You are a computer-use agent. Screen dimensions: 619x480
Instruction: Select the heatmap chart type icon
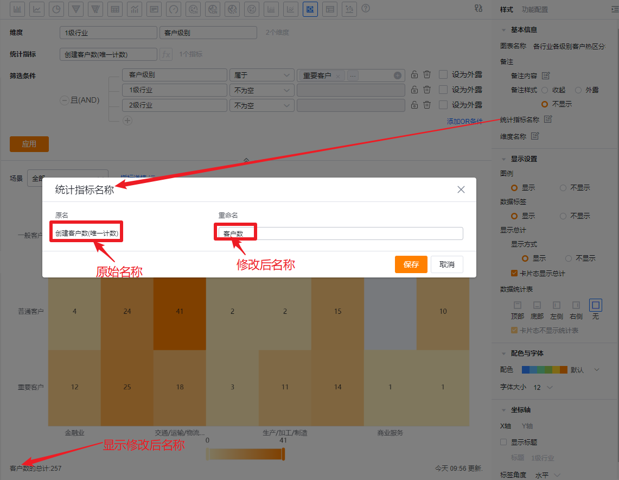point(310,9)
